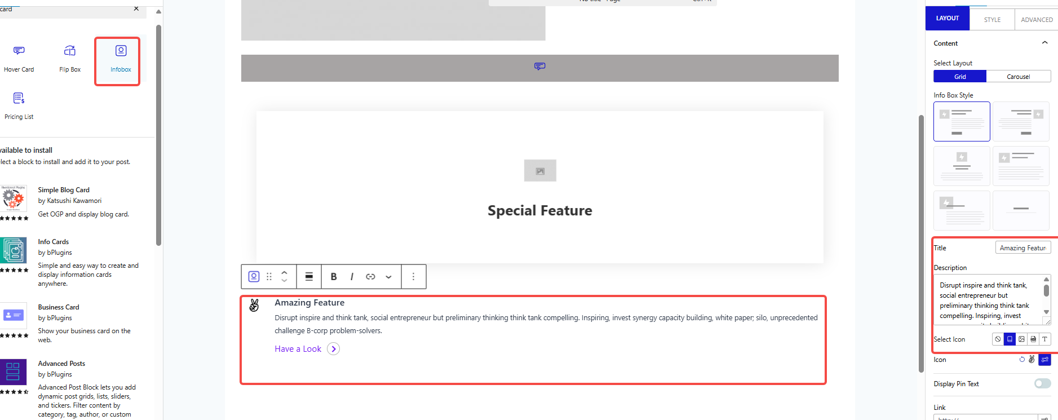The height and width of the screenshot is (420, 1058).
Task: Collapse the Content panel section
Action: [x=1044, y=43]
